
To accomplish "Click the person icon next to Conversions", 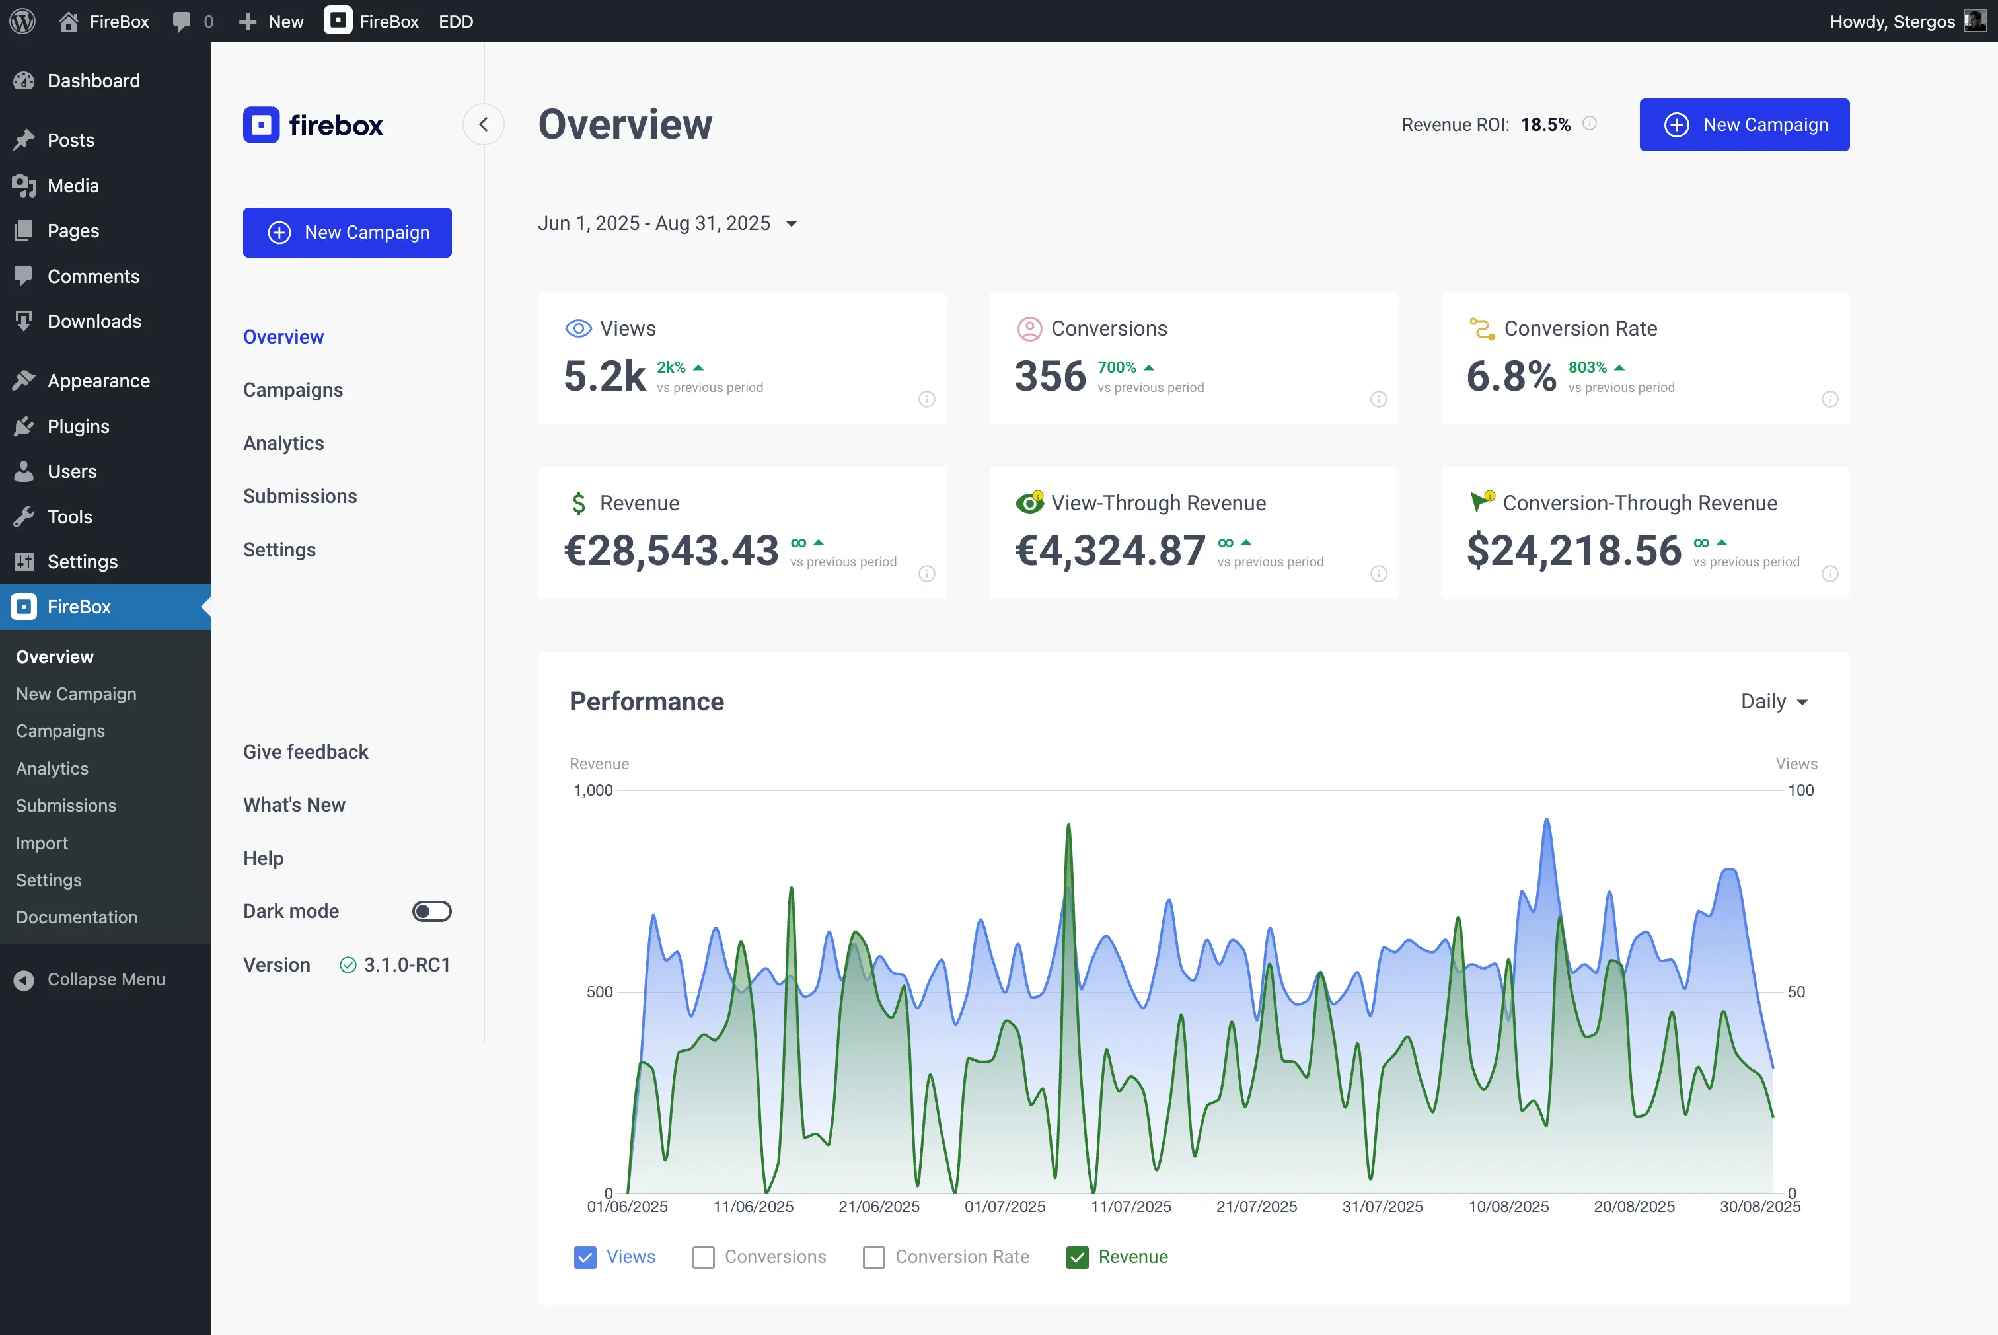I will tap(1029, 328).
